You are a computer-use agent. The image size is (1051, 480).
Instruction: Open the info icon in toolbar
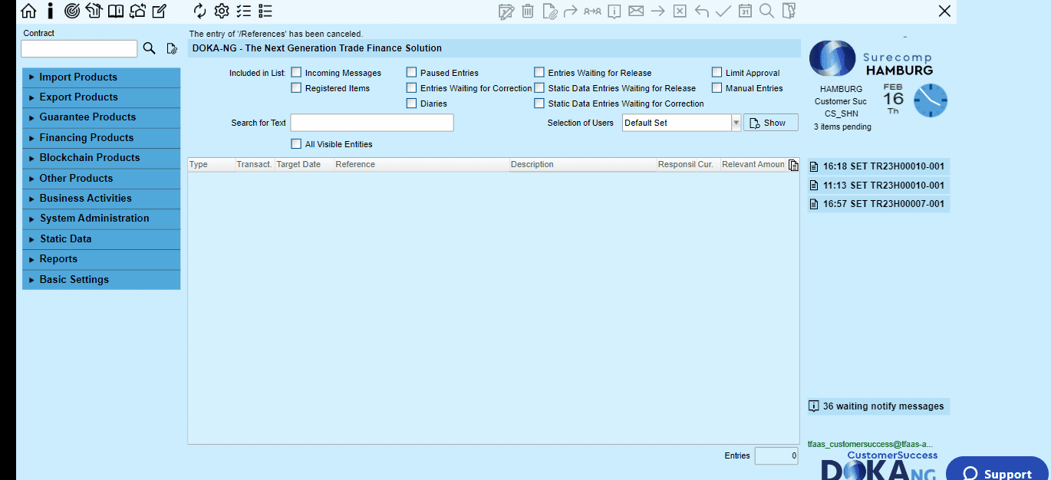coord(51,11)
